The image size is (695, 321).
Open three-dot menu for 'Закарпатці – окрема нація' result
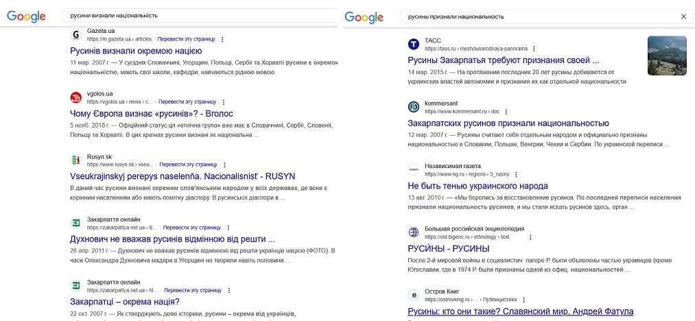click(229, 291)
